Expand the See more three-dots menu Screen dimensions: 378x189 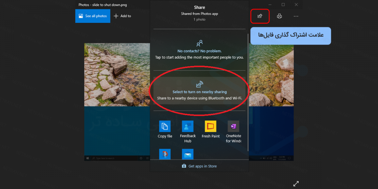coord(296,16)
